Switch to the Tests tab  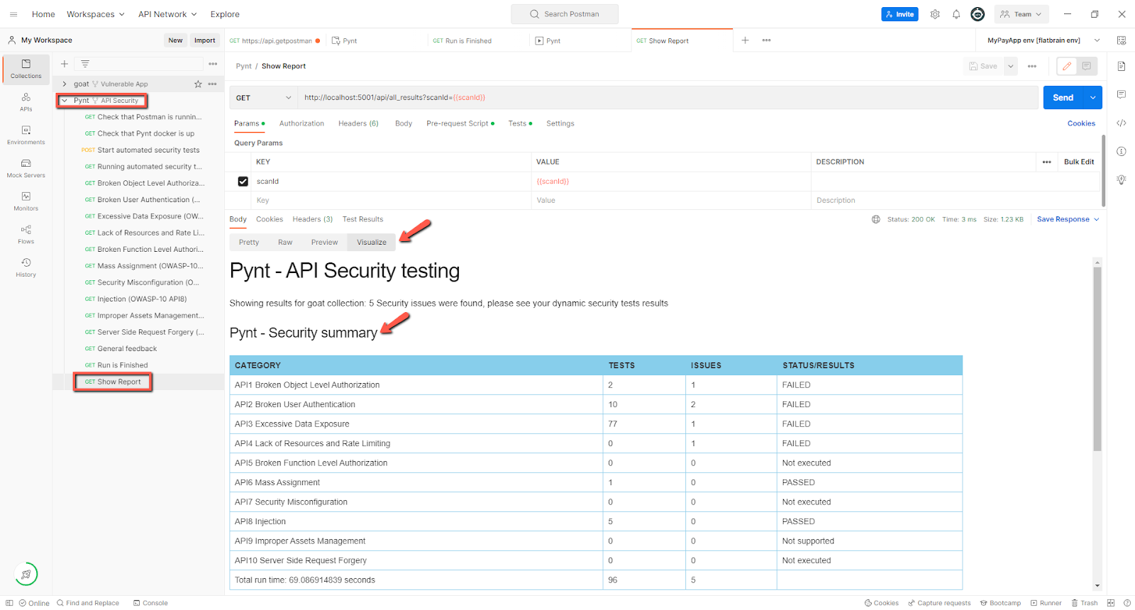click(x=520, y=123)
